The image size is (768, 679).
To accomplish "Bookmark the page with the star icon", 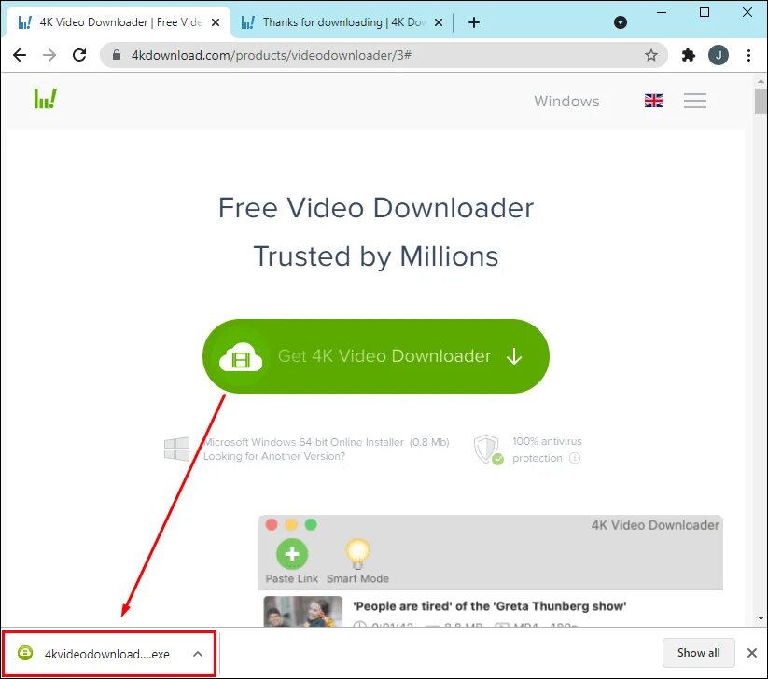I will pyautogui.click(x=651, y=55).
